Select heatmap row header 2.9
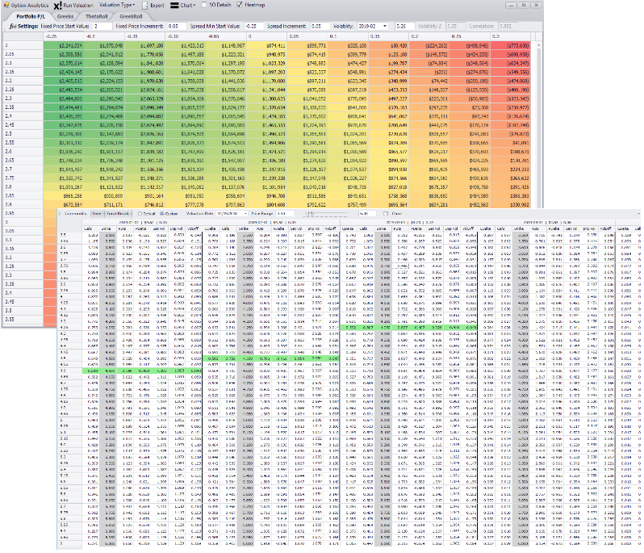 click(23, 204)
